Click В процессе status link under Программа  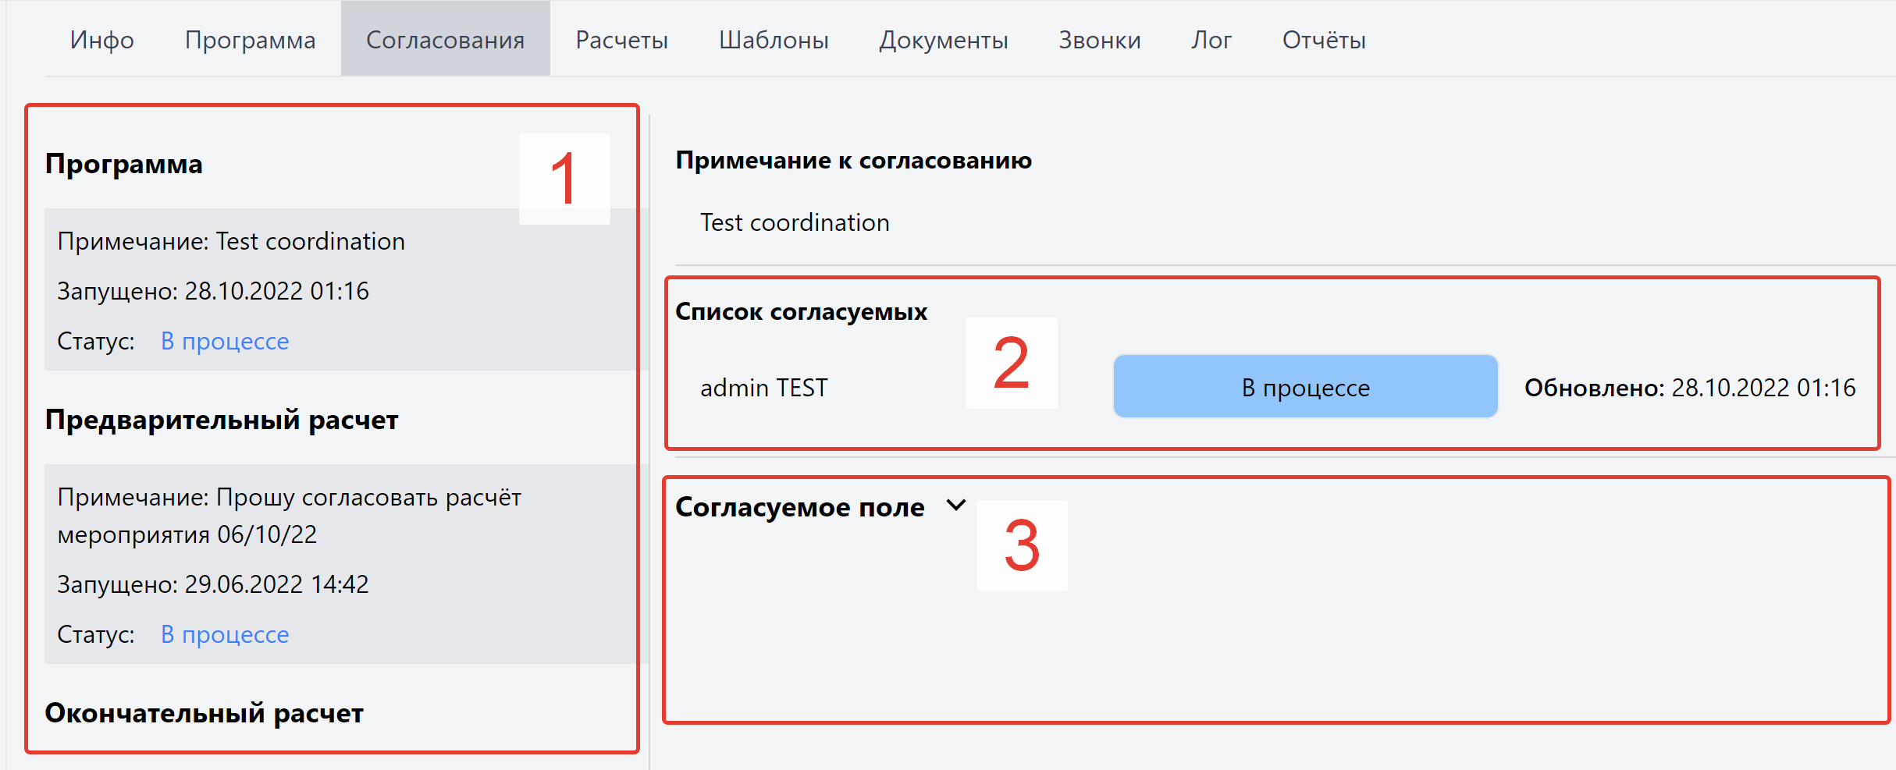click(225, 341)
